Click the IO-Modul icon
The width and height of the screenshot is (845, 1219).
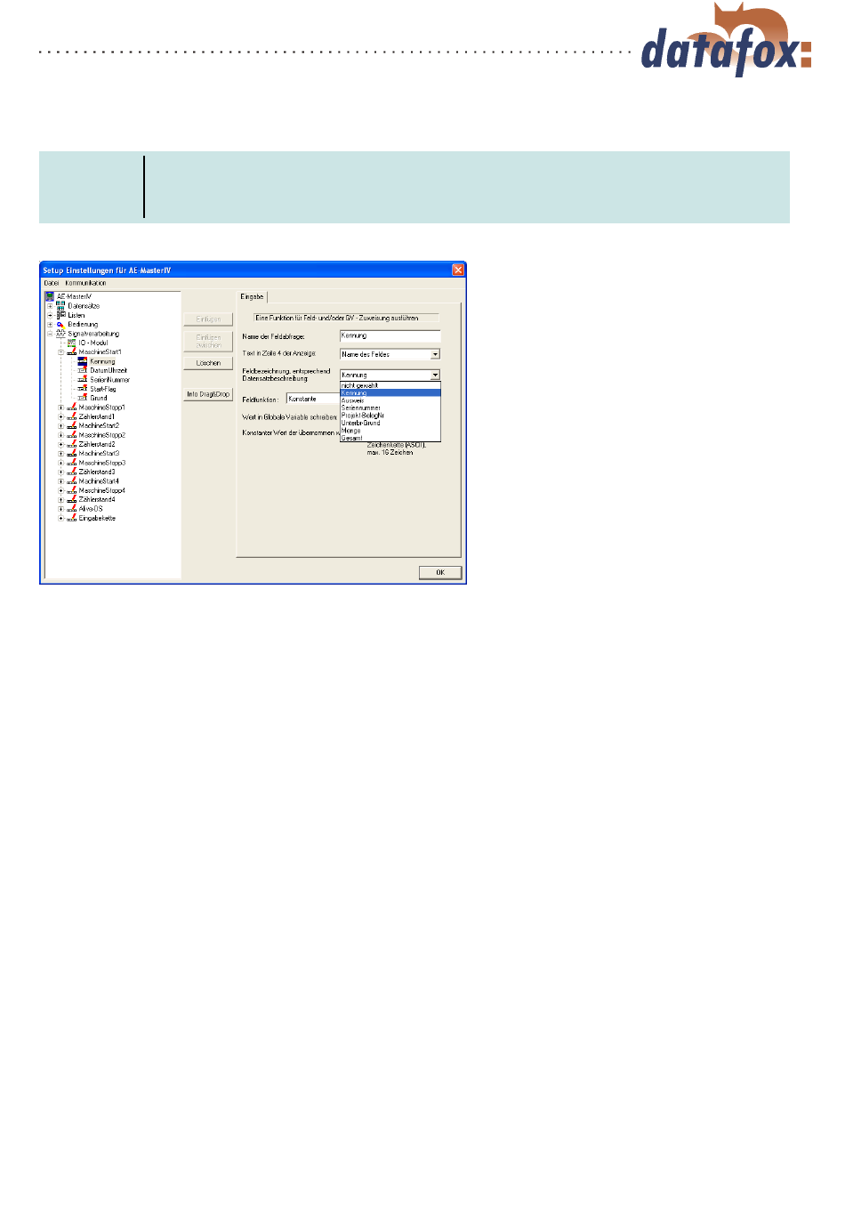[x=71, y=343]
